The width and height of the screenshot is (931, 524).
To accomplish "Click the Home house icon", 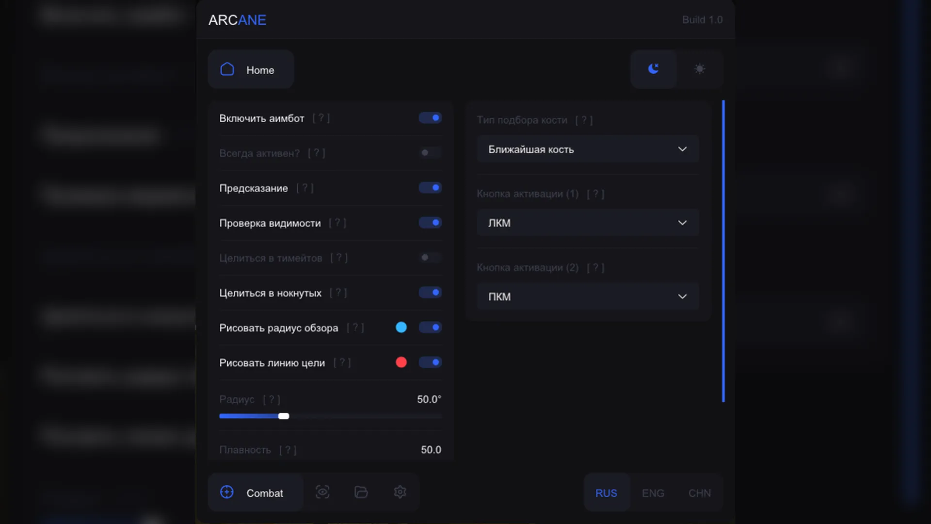I will click(x=227, y=69).
